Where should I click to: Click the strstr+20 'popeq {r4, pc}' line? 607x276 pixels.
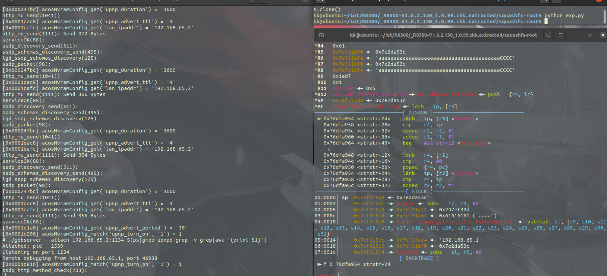(386, 167)
